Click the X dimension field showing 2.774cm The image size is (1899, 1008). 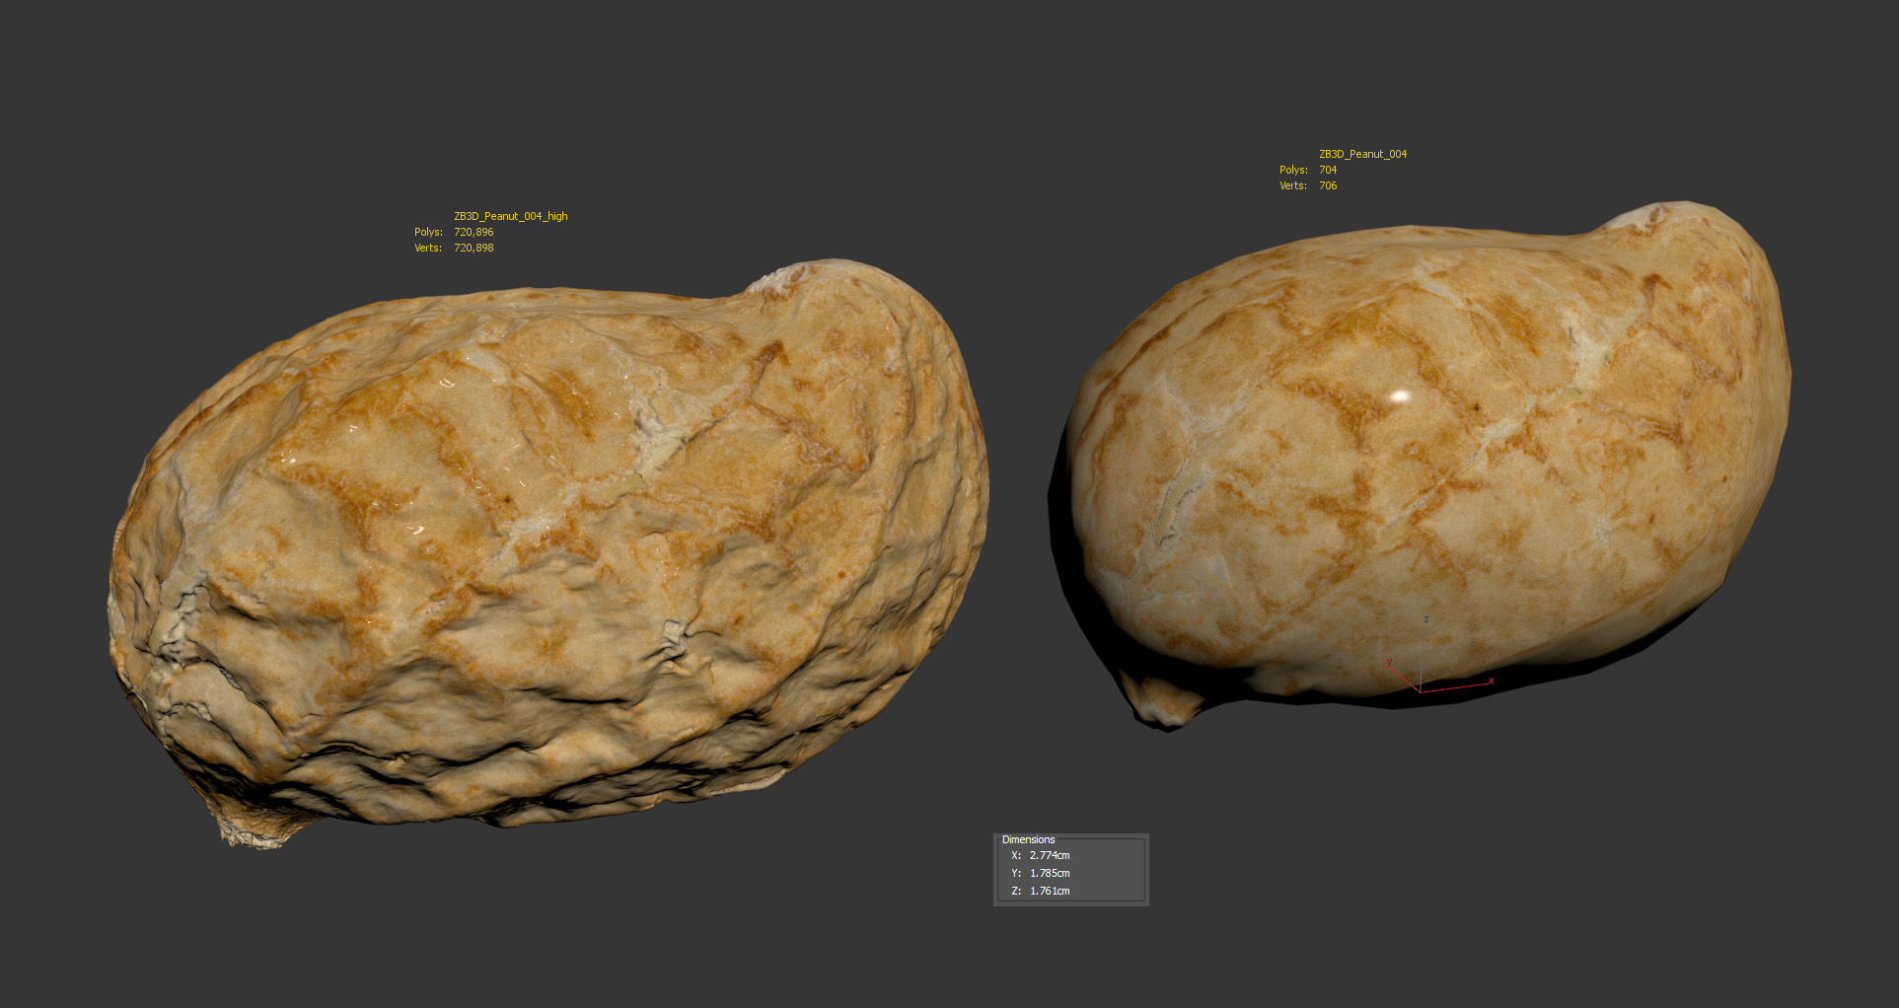[1050, 855]
